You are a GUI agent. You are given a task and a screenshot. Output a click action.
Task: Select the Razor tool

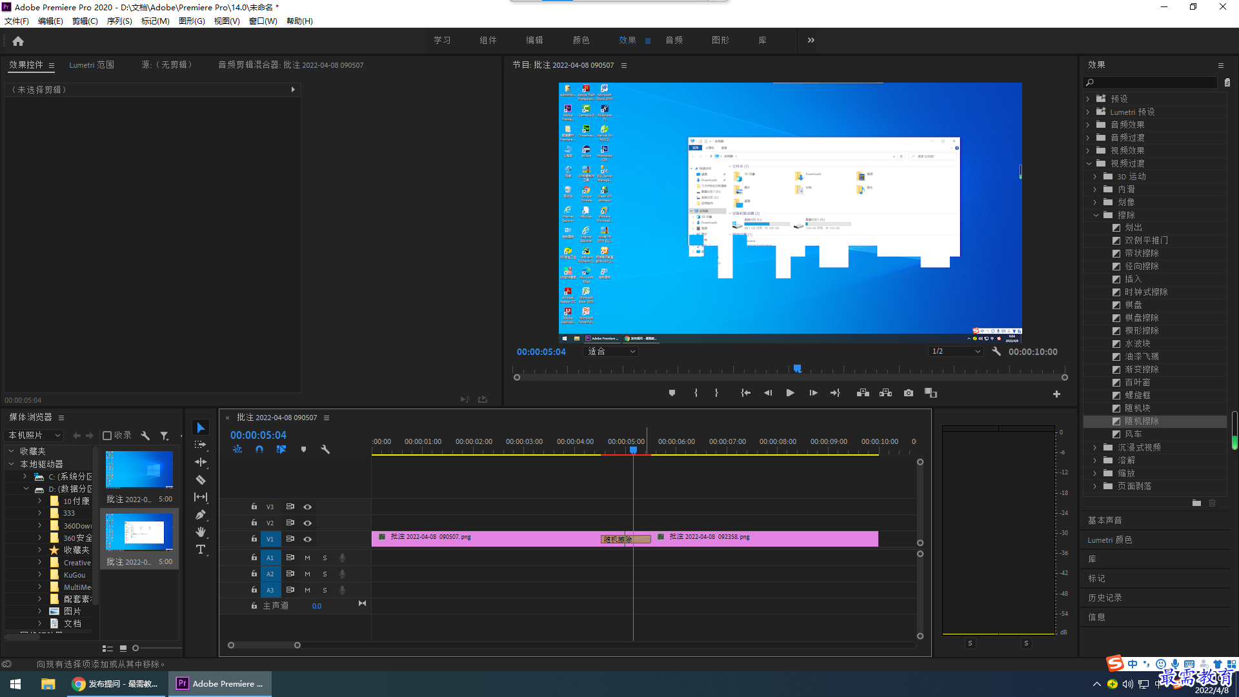coord(201,480)
